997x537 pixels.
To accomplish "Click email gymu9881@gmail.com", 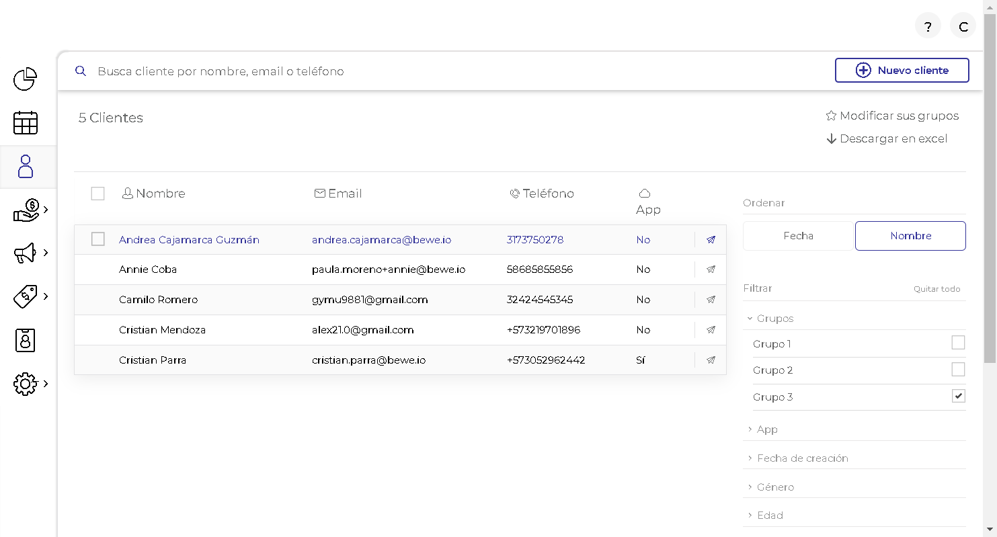I will click(x=370, y=300).
